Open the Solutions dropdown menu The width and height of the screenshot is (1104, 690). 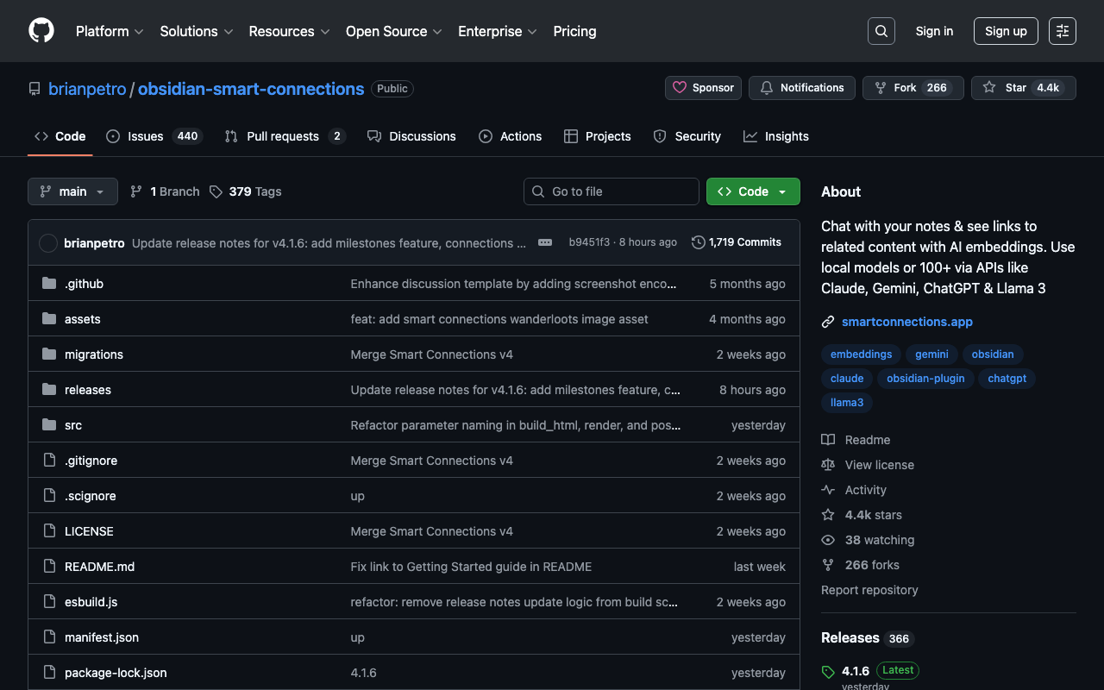coord(197,31)
